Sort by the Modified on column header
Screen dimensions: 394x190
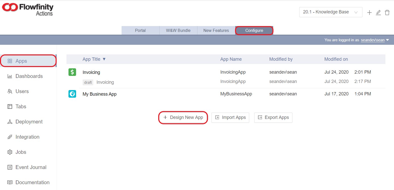(336, 59)
